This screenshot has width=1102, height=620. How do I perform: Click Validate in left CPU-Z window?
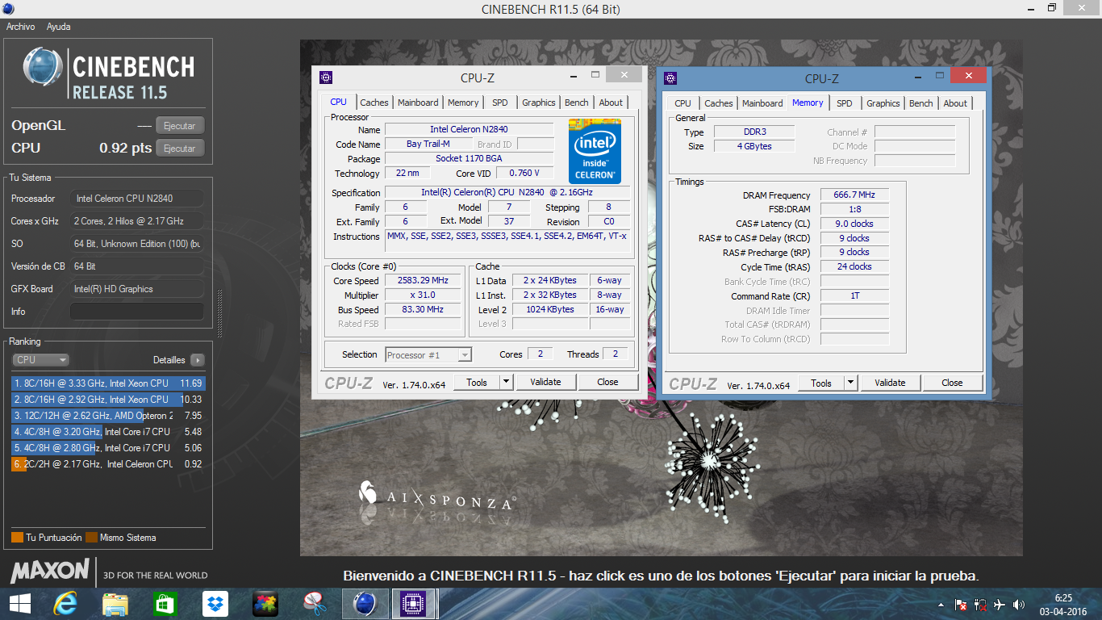(545, 382)
